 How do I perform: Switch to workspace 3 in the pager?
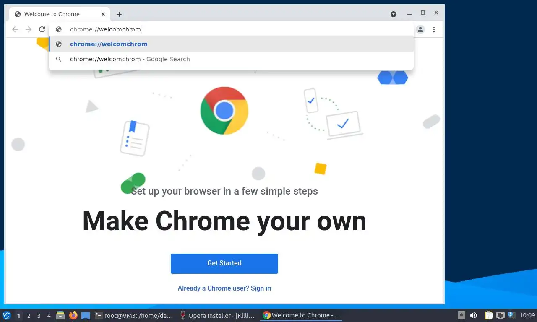pyautogui.click(x=39, y=316)
